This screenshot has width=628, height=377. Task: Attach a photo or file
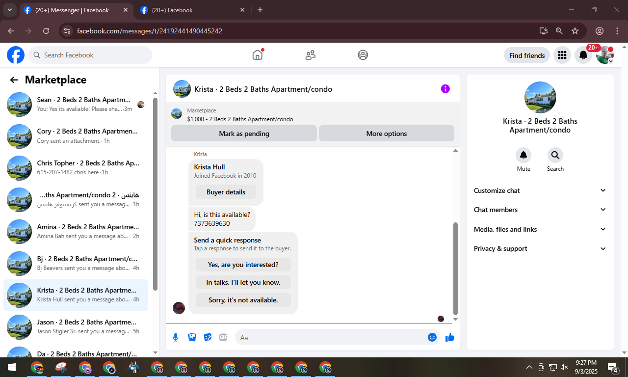[x=192, y=337]
